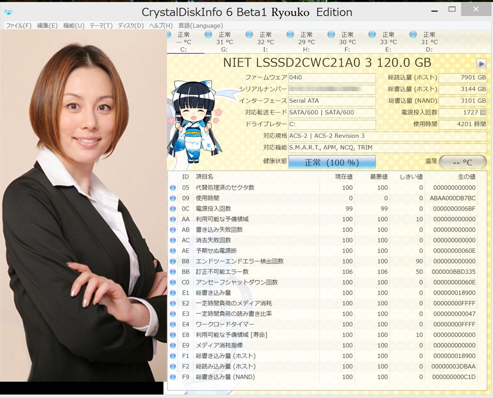493x398 pixels.
Task: Click the disk model title NIET LSSSD2CWC21A0
Action: coord(291,63)
